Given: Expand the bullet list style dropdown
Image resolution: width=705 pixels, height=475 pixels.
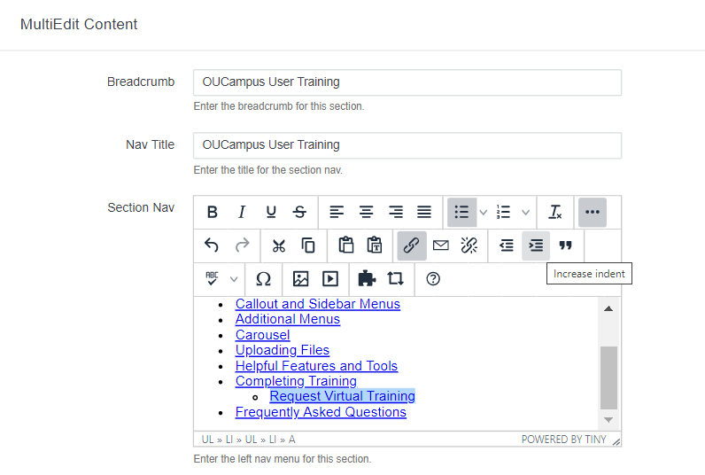Looking at the screenshot, I should tap(483, 212).
